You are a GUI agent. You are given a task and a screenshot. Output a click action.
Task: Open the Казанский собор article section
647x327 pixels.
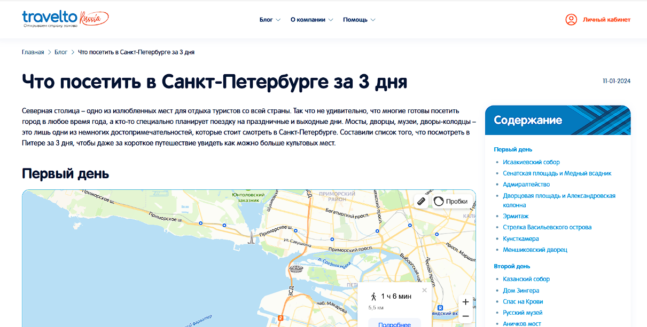click(527, 278)
